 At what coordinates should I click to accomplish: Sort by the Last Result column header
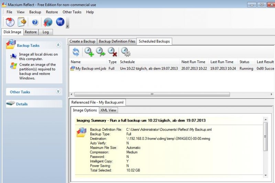[x=265, y=62]
